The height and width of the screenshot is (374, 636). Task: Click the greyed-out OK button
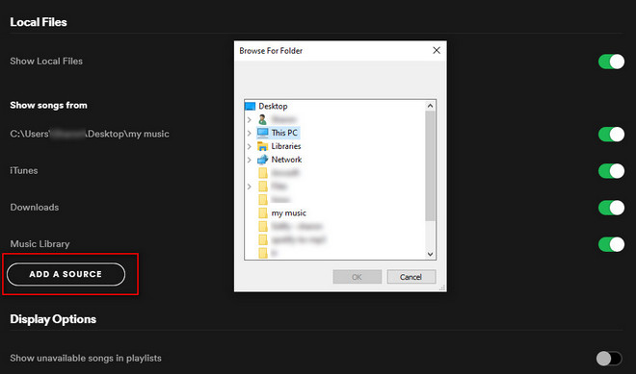point(357,277)
